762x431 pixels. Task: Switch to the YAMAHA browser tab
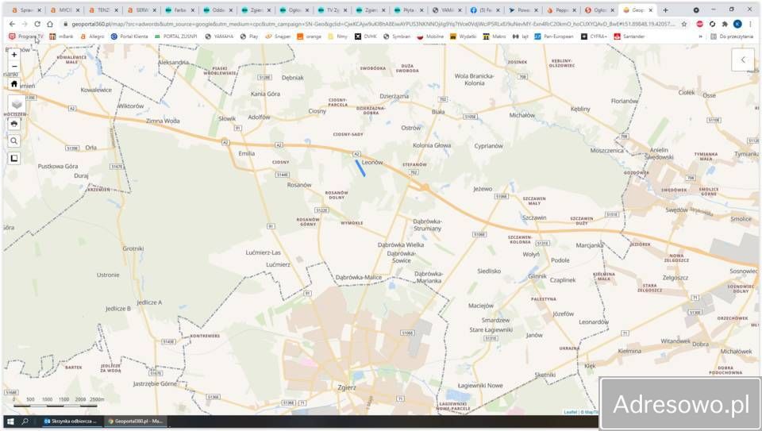tap(445, 10)
